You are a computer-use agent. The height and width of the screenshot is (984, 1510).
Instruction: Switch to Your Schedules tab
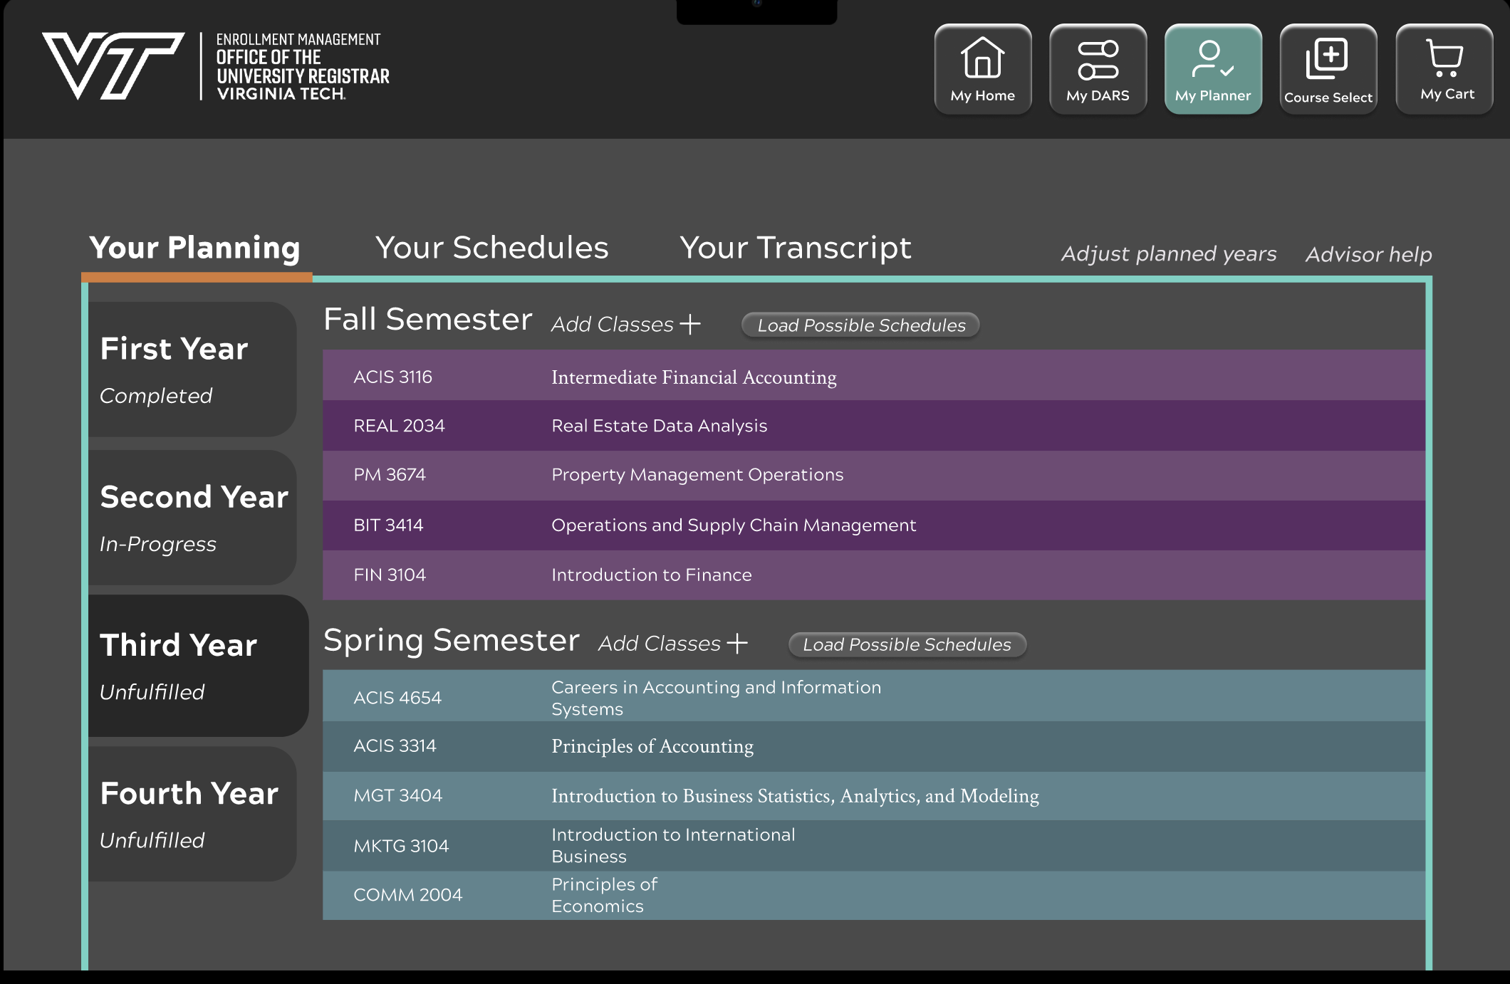coord(491,248)
